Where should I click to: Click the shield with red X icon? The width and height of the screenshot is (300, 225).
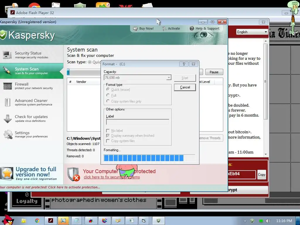(x=74, y=174)
